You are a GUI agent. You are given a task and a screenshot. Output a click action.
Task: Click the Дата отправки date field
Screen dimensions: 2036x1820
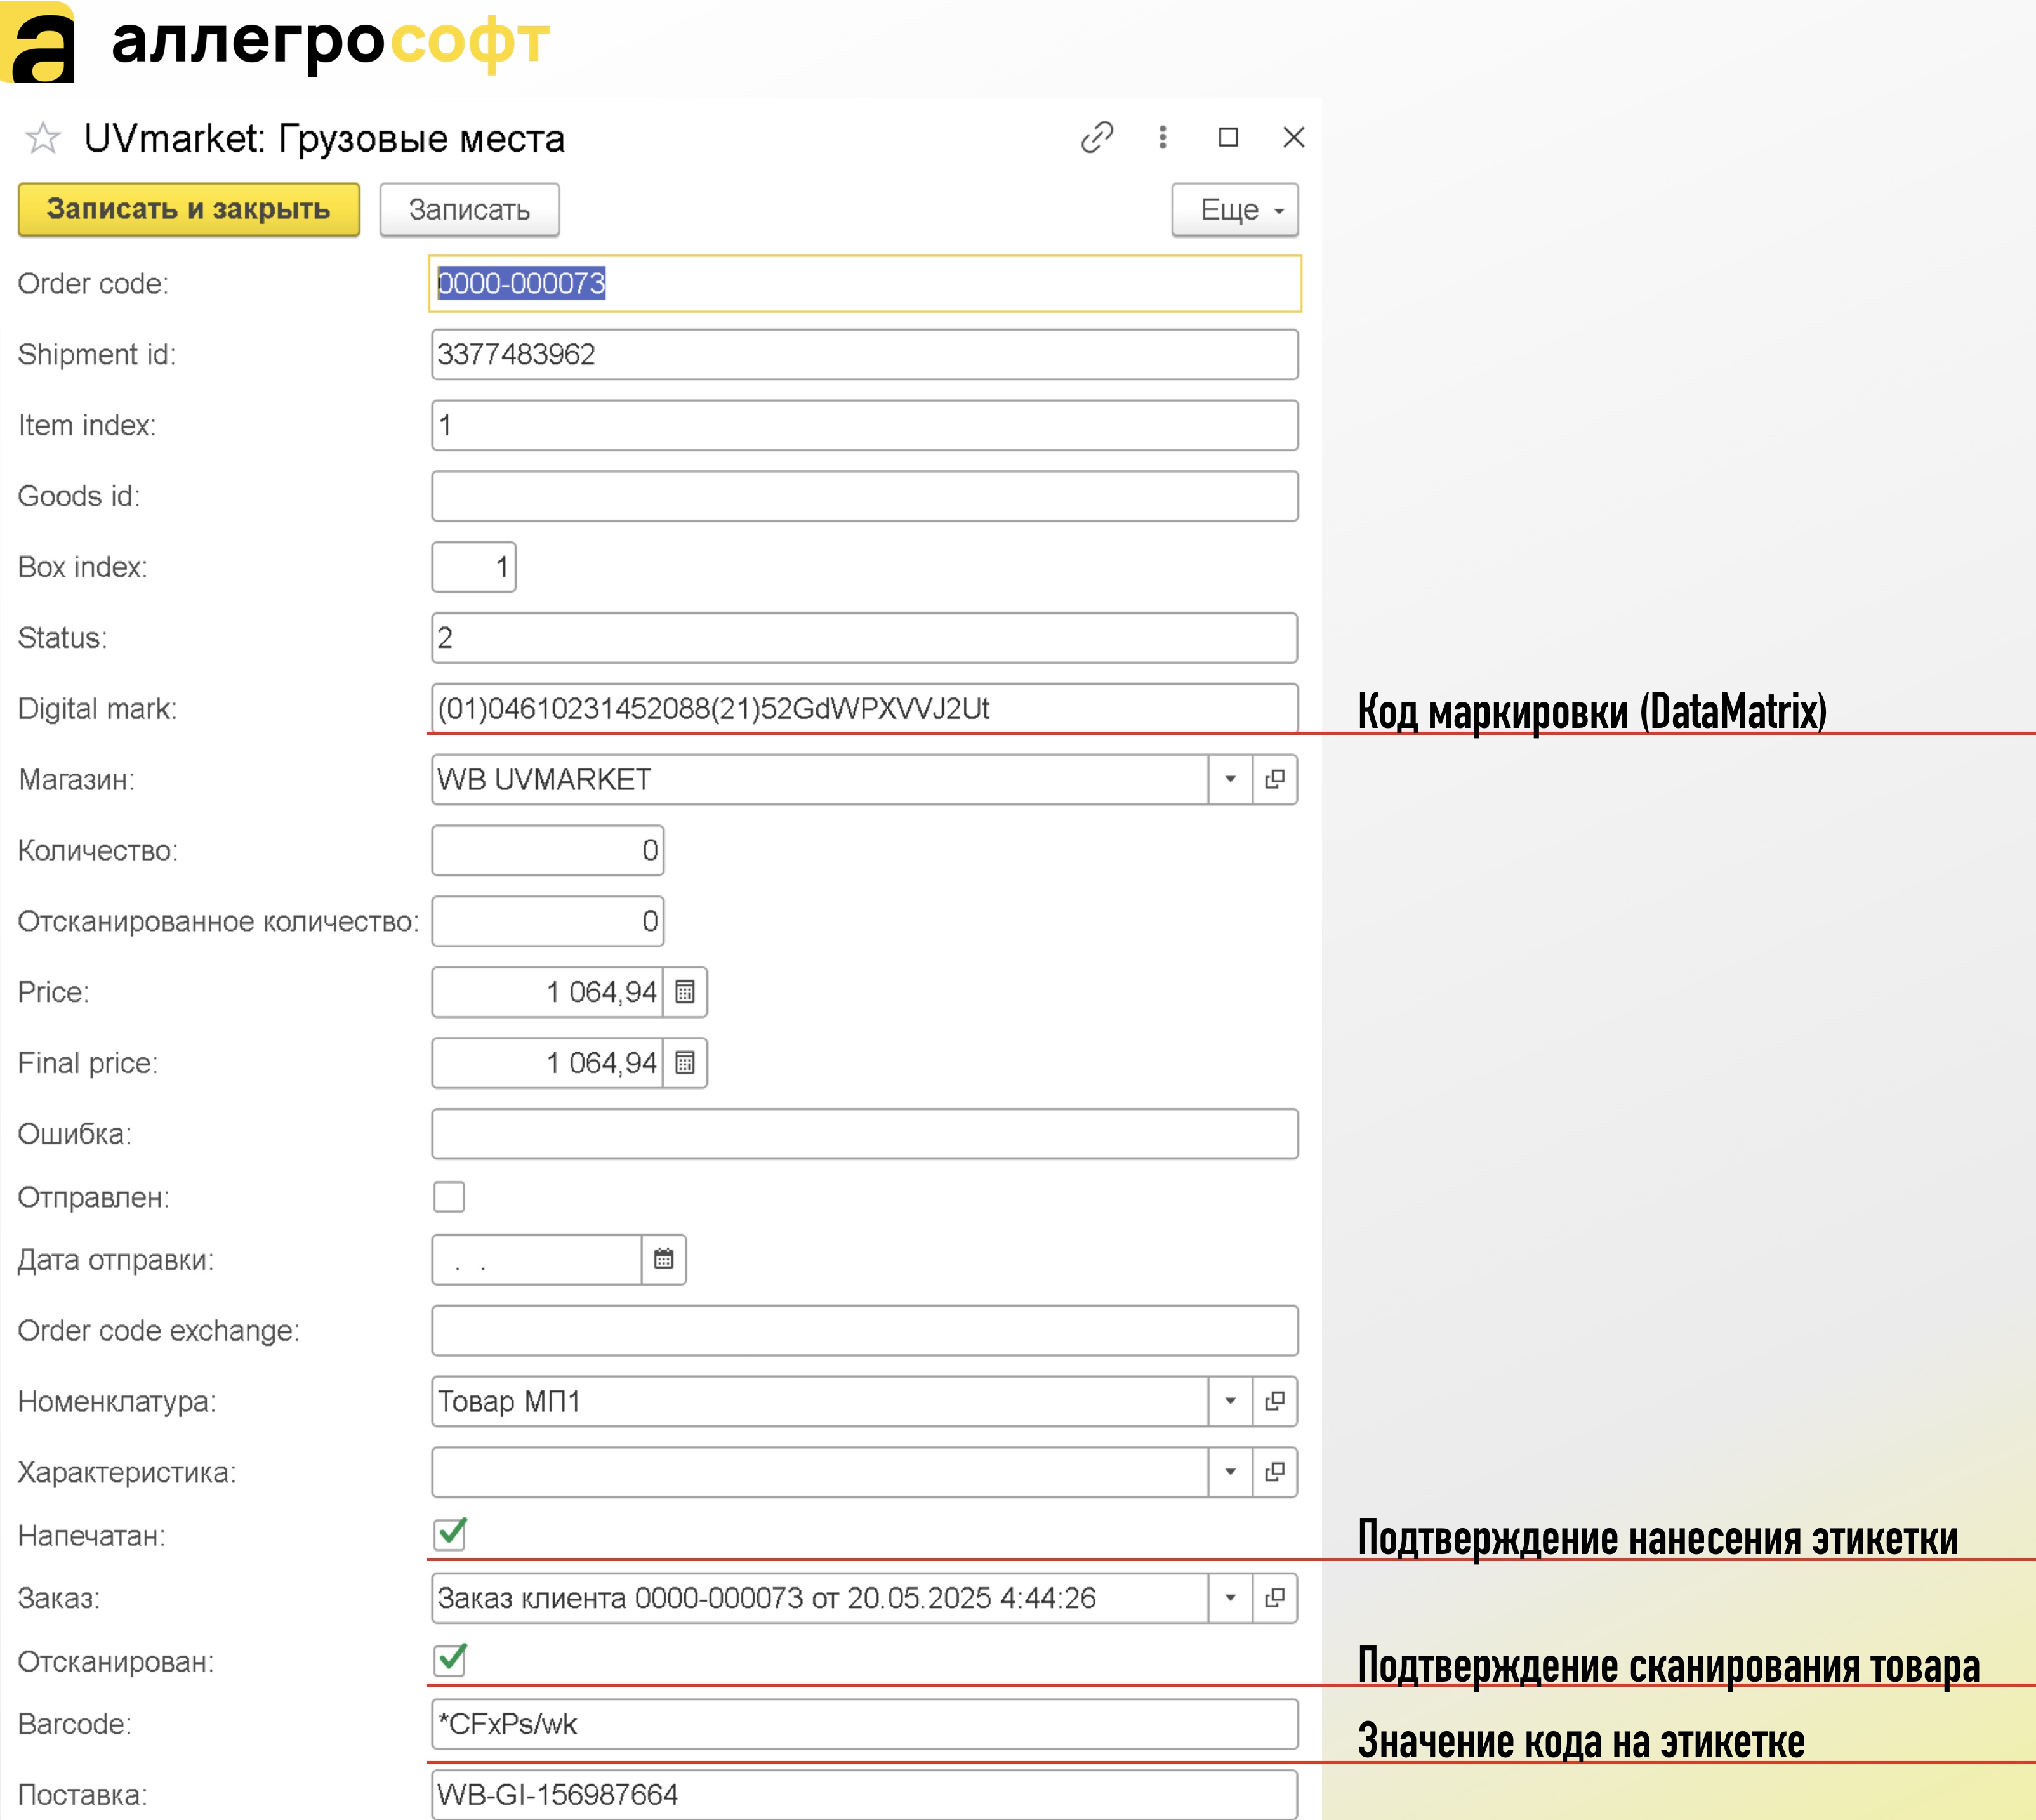click(x=536, y=1260)
